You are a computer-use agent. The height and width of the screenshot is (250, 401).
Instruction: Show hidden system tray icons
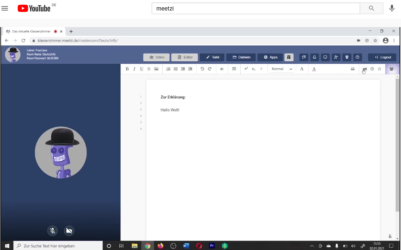312,246
